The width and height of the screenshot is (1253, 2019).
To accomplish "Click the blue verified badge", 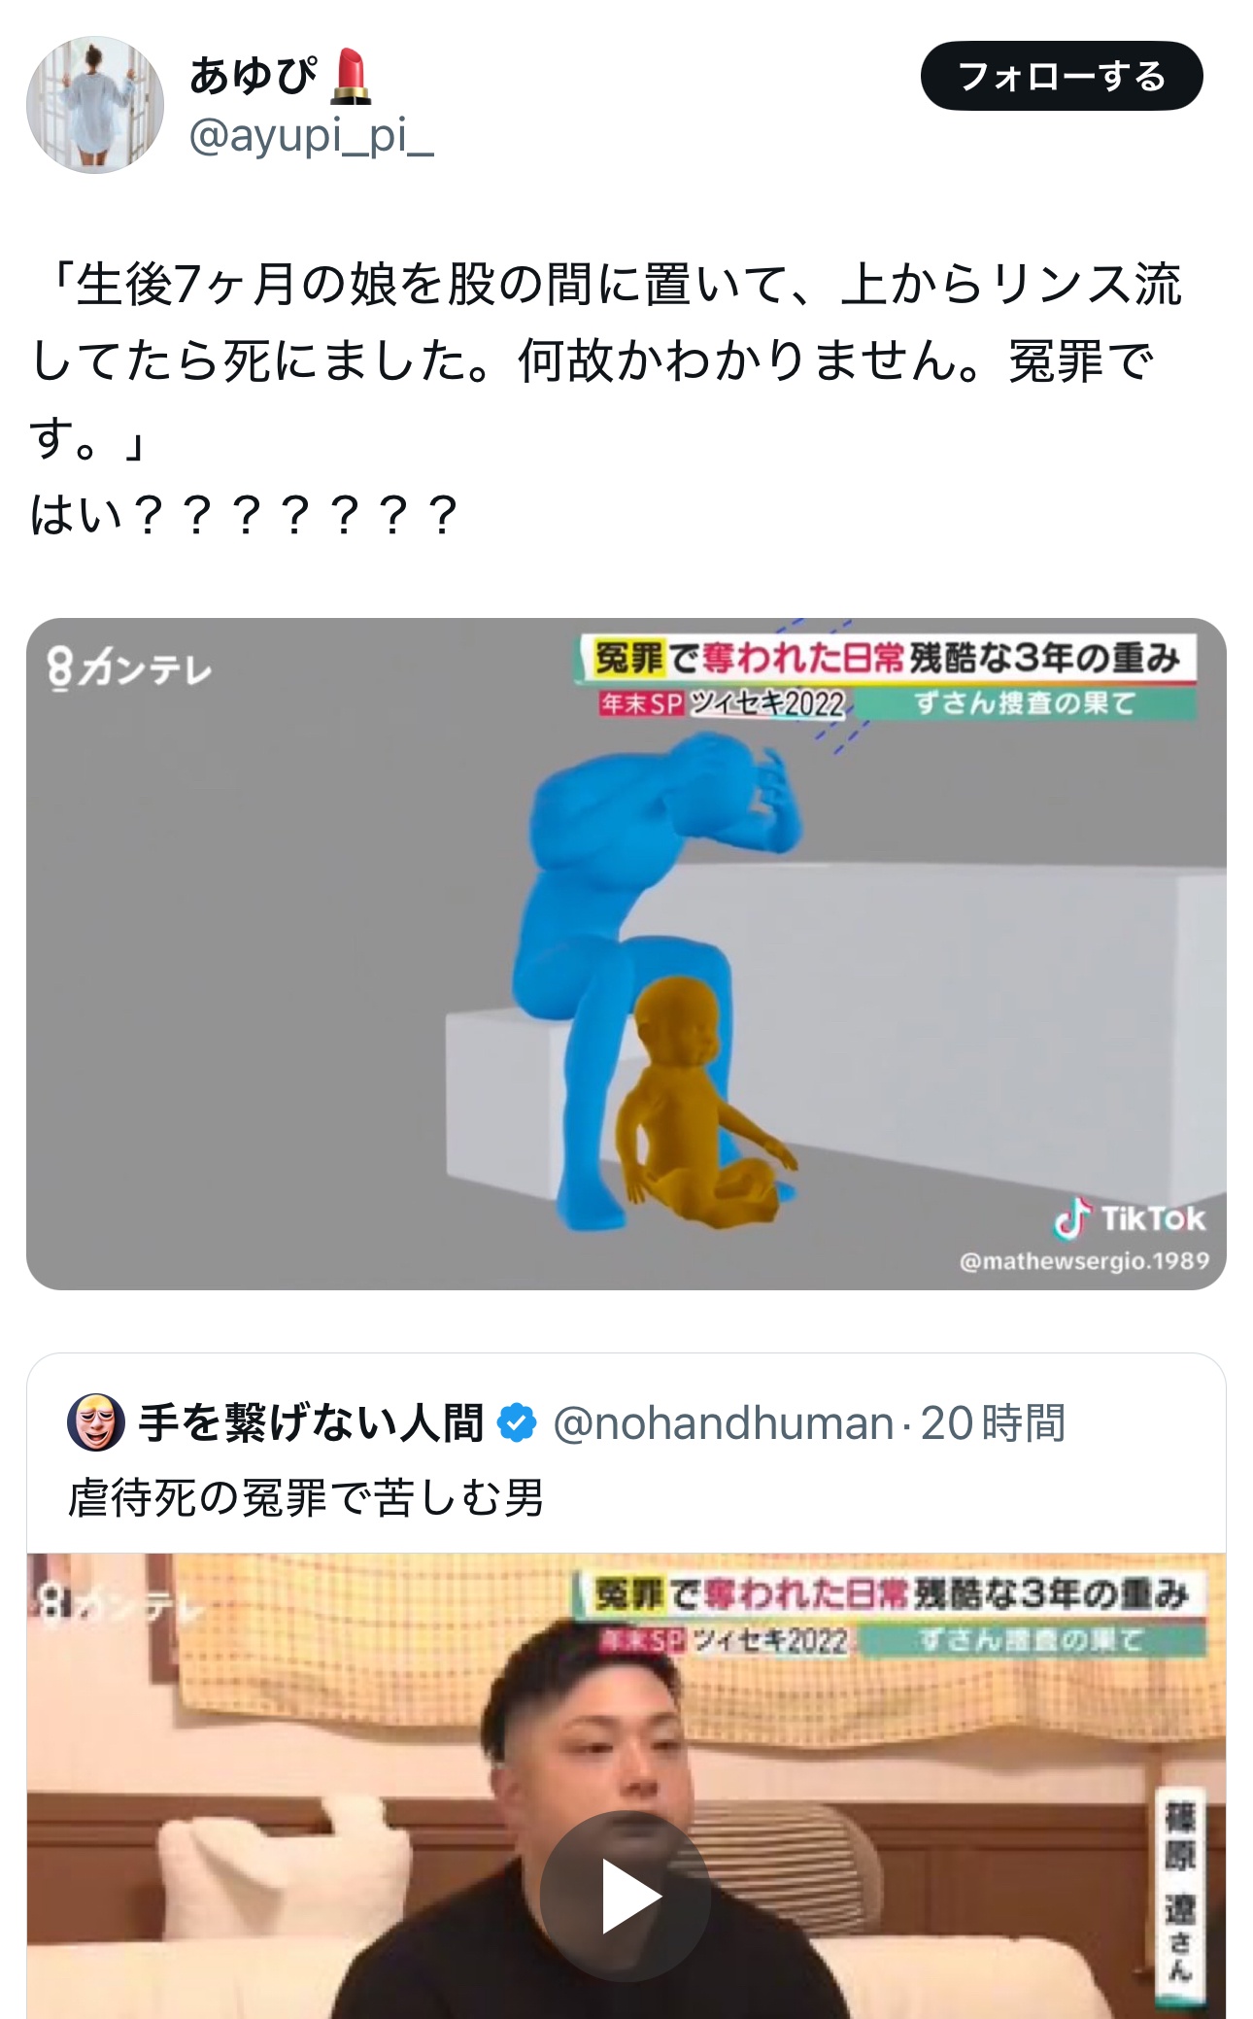I will (517, 1423).
